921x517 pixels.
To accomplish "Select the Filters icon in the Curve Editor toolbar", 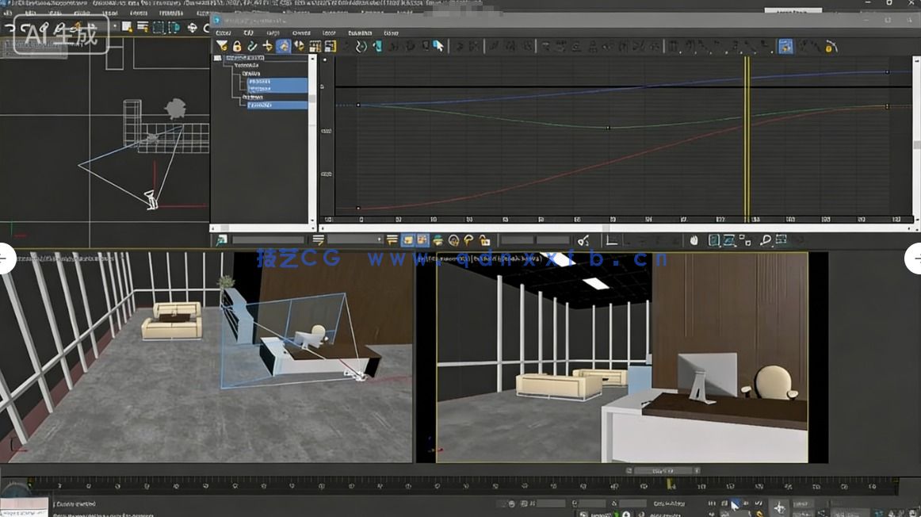I will coord(220,45).
